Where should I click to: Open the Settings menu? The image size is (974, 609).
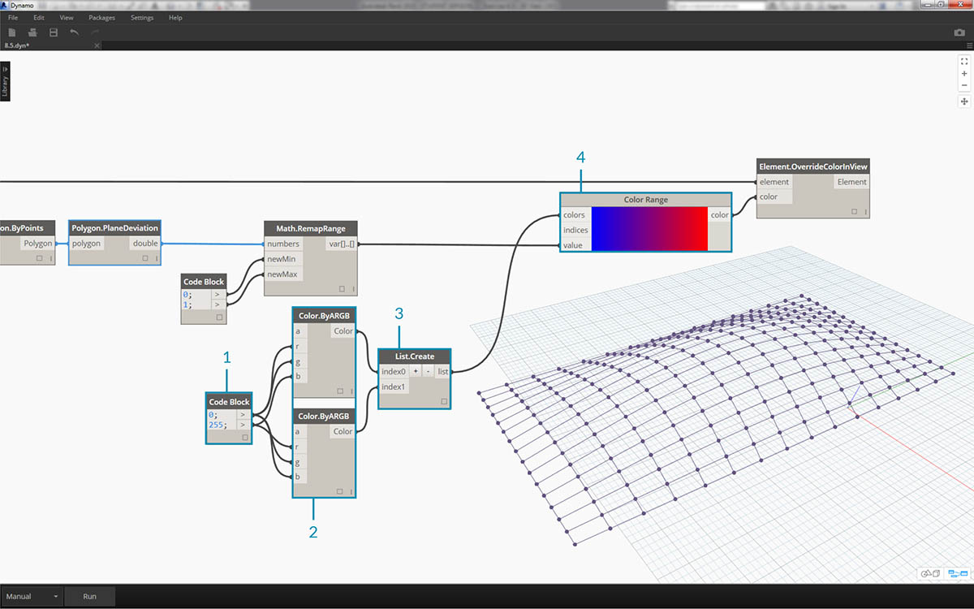pos(142,17)
